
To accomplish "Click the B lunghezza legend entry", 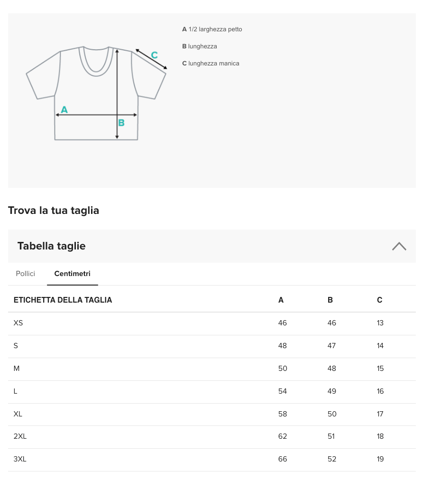I will click(200, 46).
